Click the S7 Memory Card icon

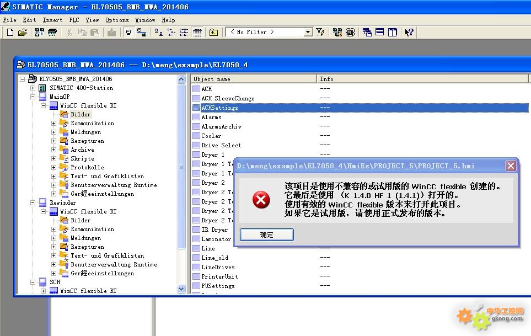tap(52, 32)
